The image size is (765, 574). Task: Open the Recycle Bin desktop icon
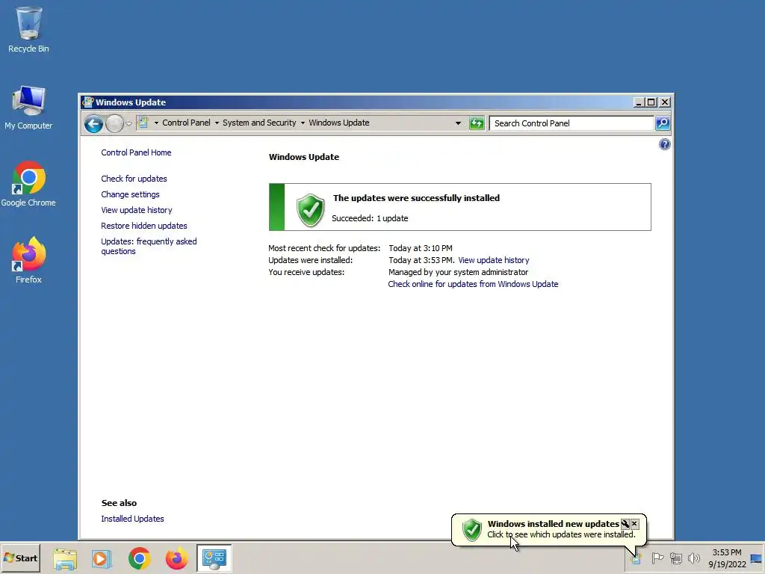click(28, 29)
